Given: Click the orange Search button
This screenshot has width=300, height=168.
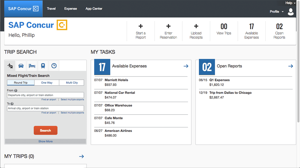Looking at the screenshot, I should (45, 130).
